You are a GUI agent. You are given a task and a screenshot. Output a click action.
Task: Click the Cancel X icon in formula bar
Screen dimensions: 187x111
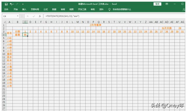27,16
